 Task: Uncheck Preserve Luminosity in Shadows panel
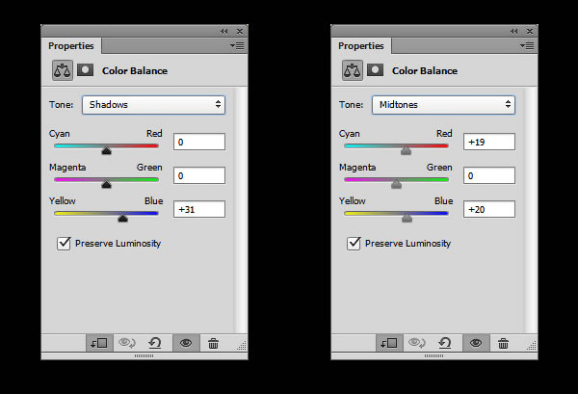[64, 244]
